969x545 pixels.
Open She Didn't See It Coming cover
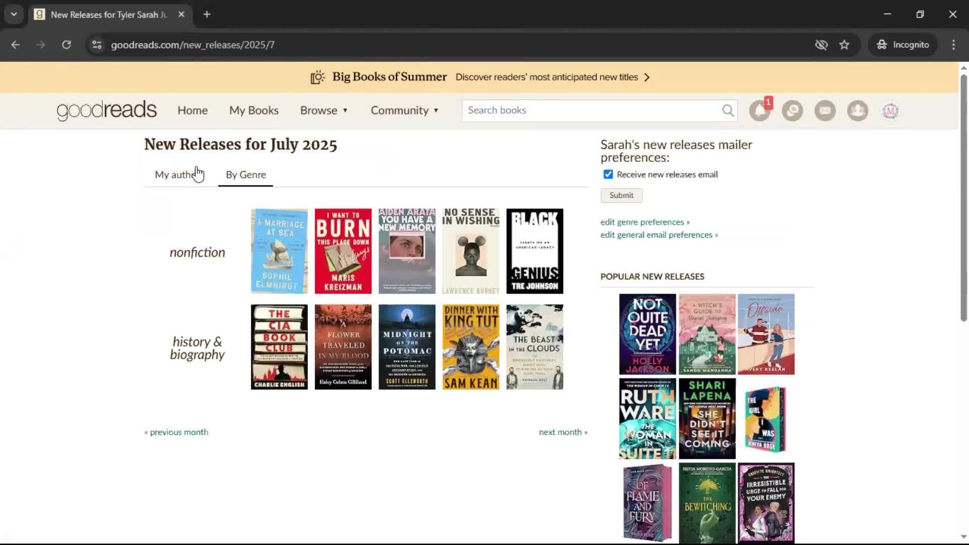click(707, 419)
